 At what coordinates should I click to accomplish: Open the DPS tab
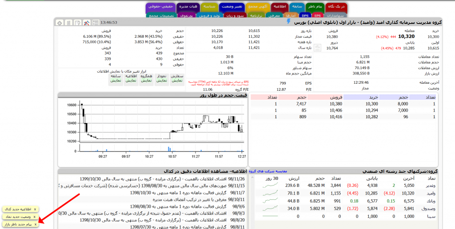[x=305, y=16]
